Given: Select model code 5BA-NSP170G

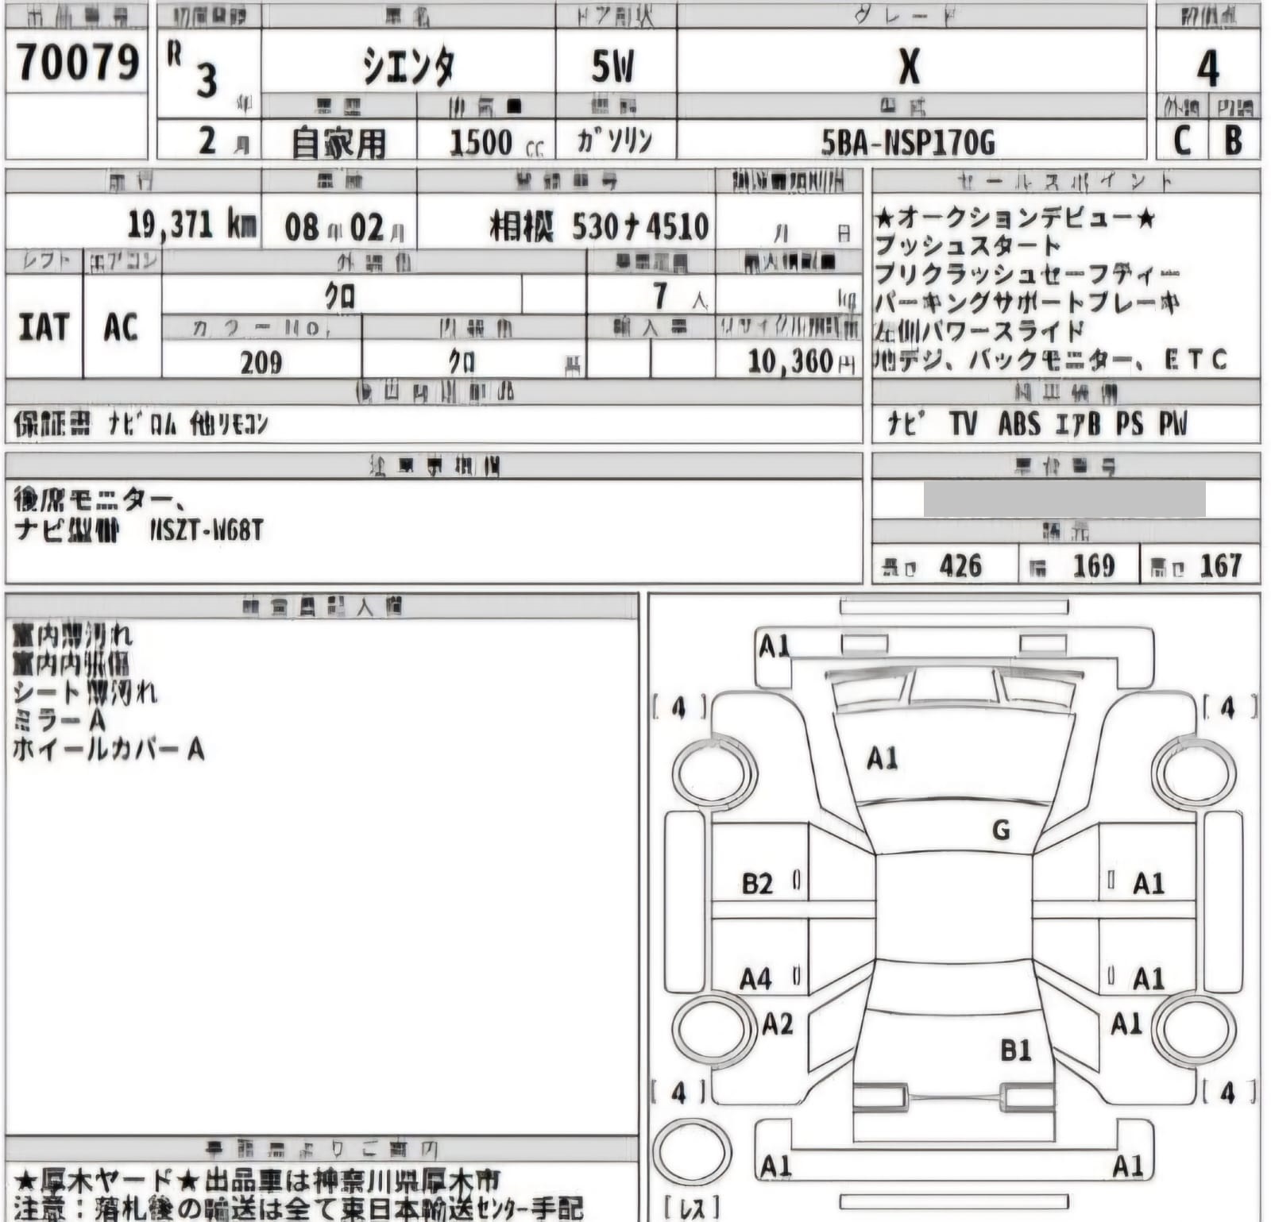Looking at the screenshot, I should pyautogui.click(x=908, y=143).
